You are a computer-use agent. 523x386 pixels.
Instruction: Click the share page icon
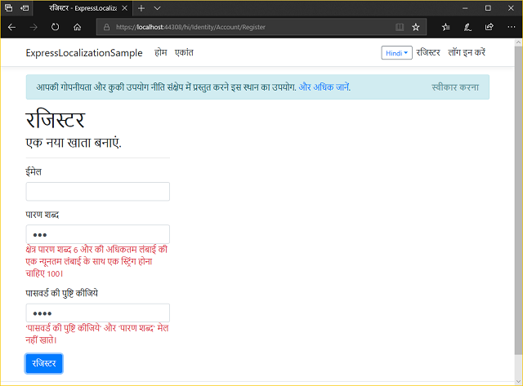(x=489, y=27)
